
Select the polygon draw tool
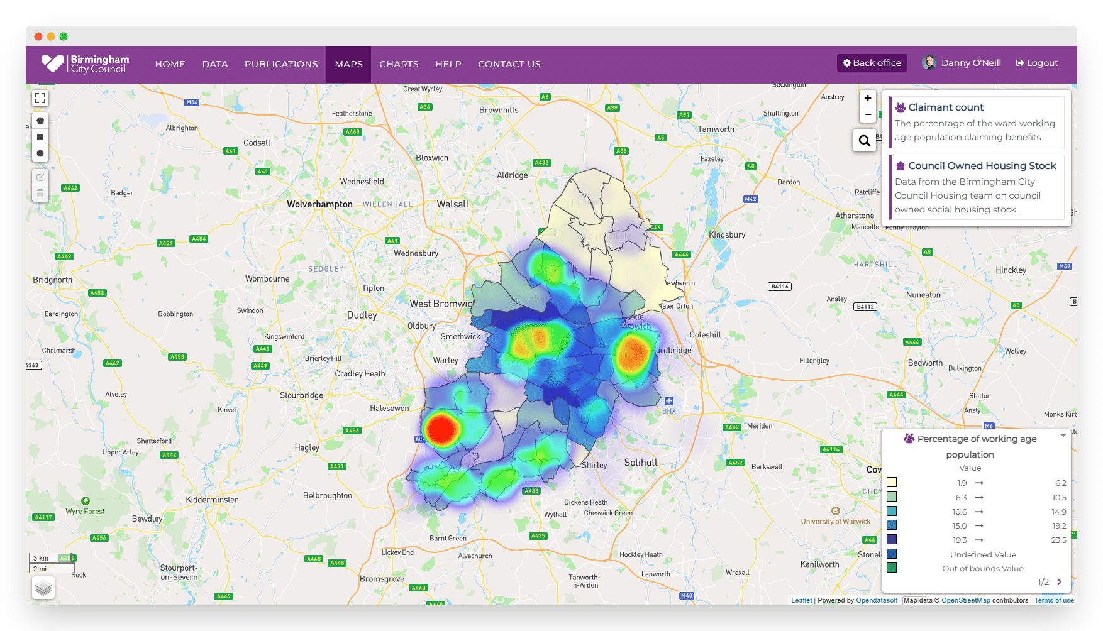pos(40,121)
